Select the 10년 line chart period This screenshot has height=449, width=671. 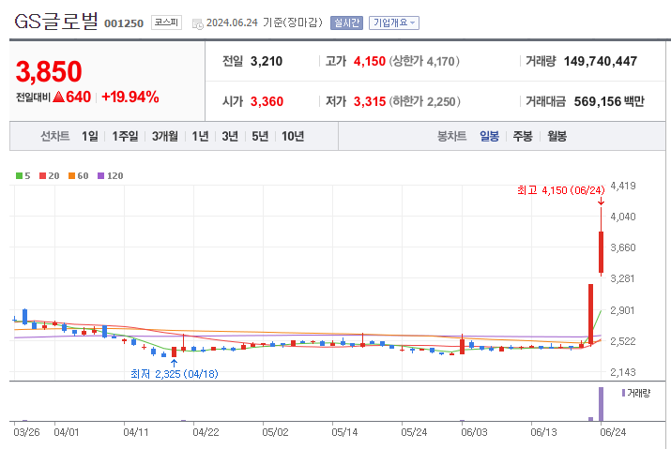pos(293,136)
